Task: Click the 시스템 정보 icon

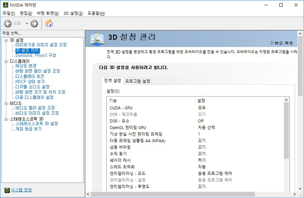Action: (x=7, y=190)
